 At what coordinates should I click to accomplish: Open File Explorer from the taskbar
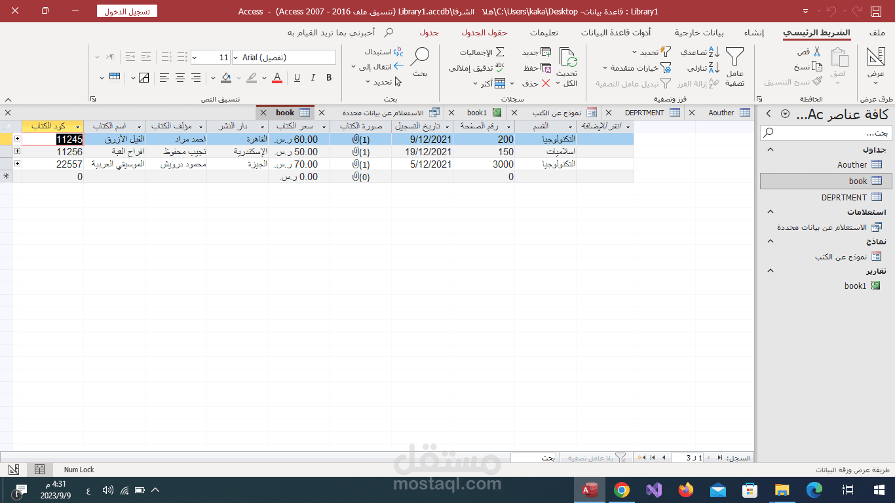coord(782,490)
